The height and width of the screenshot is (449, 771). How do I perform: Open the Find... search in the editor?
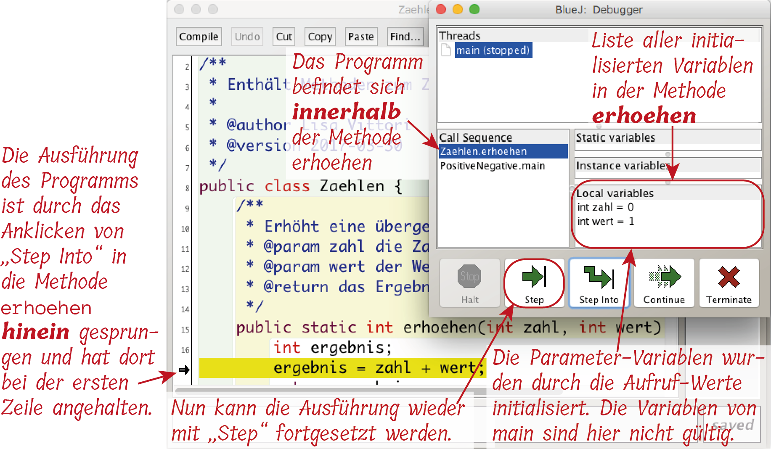point(405,37)
